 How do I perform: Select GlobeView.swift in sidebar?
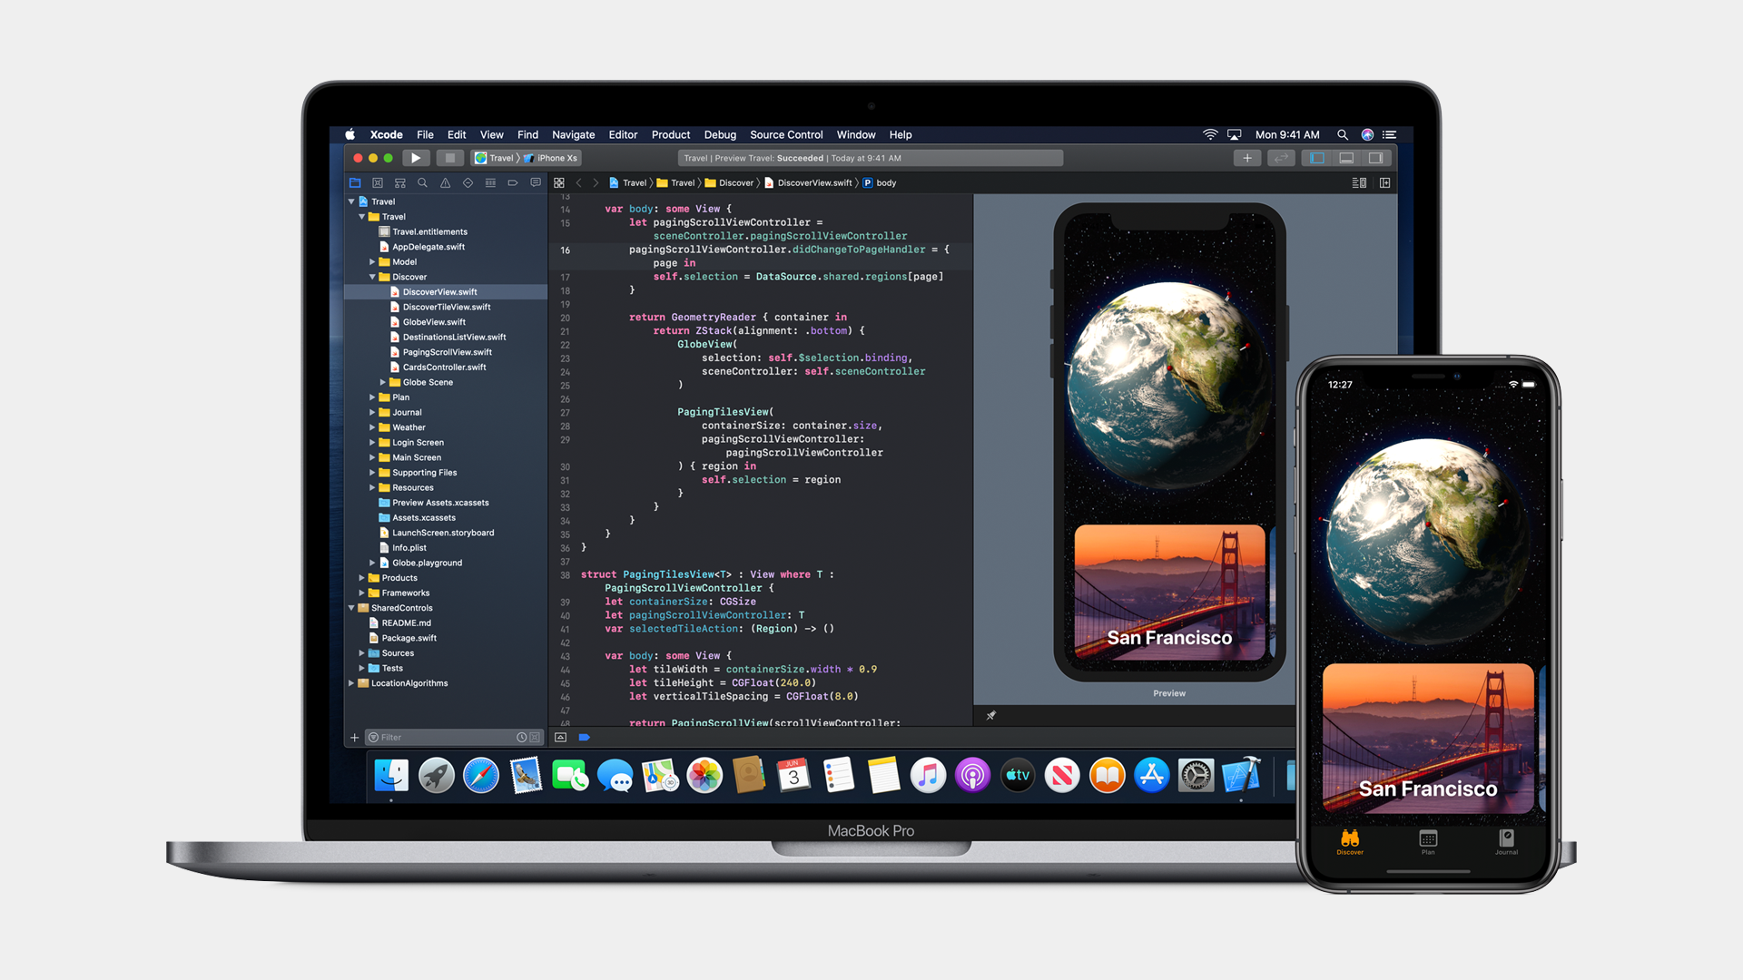click(x=436, y=322)
